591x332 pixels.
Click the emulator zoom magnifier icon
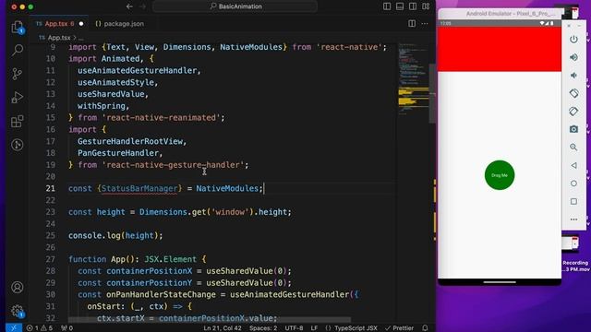click(x=573, y=148)
